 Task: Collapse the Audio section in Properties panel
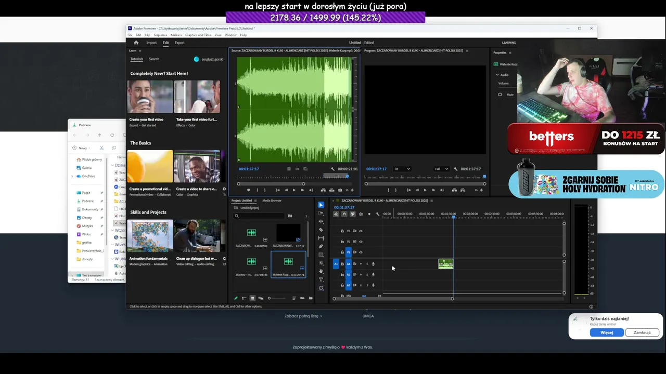[x=497, y=75]
